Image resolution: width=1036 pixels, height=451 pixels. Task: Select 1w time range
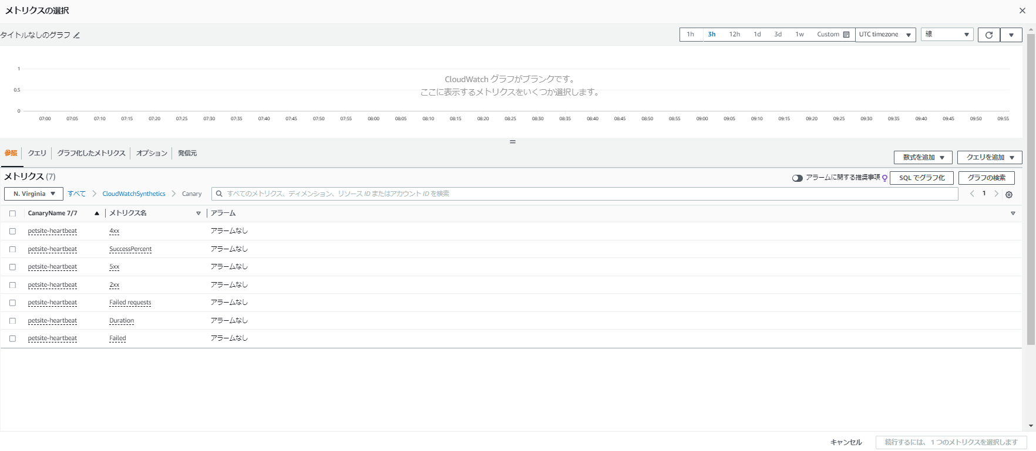pos(800,35)
